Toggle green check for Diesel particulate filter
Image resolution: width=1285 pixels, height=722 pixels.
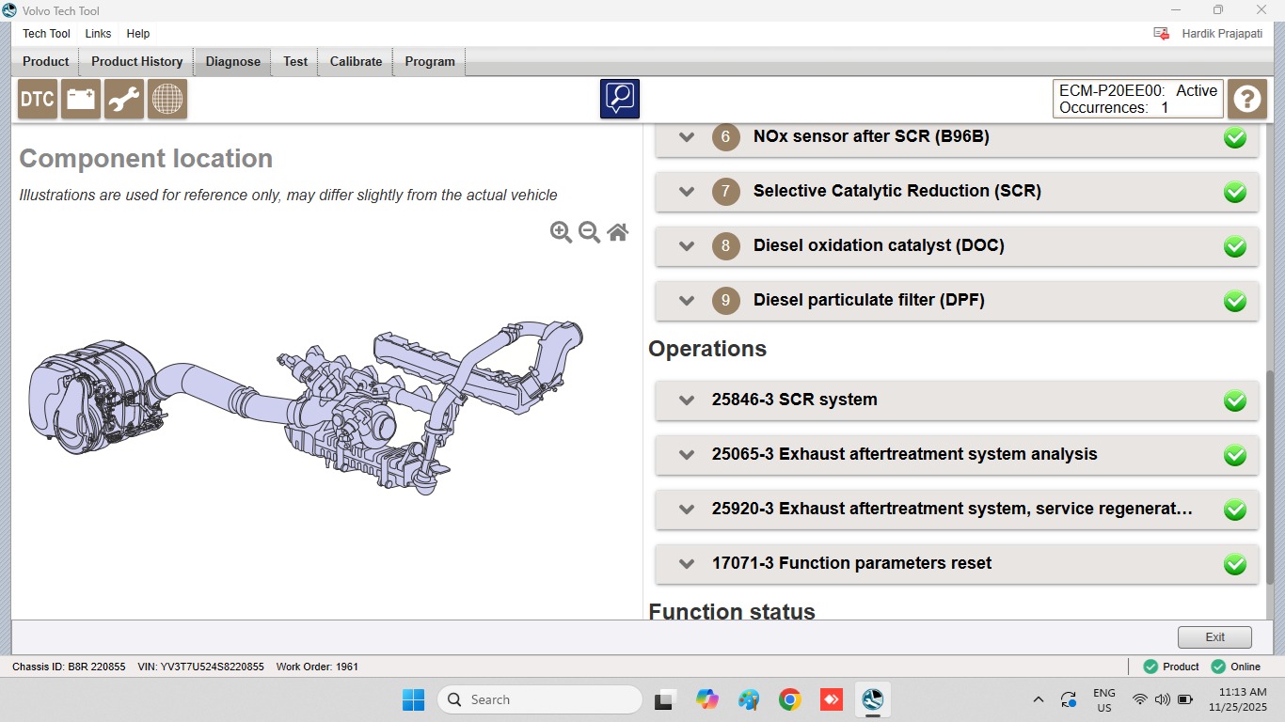(x=1235, y=301)
